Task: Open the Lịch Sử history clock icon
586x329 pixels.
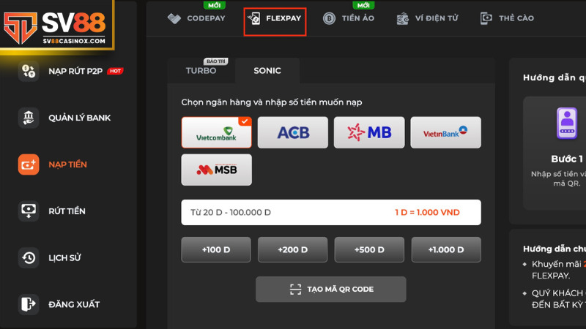Action: coord(29,258)
